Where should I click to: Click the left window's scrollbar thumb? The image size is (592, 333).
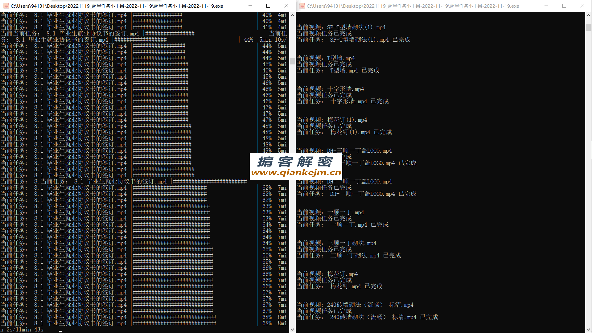coord(292,62)
